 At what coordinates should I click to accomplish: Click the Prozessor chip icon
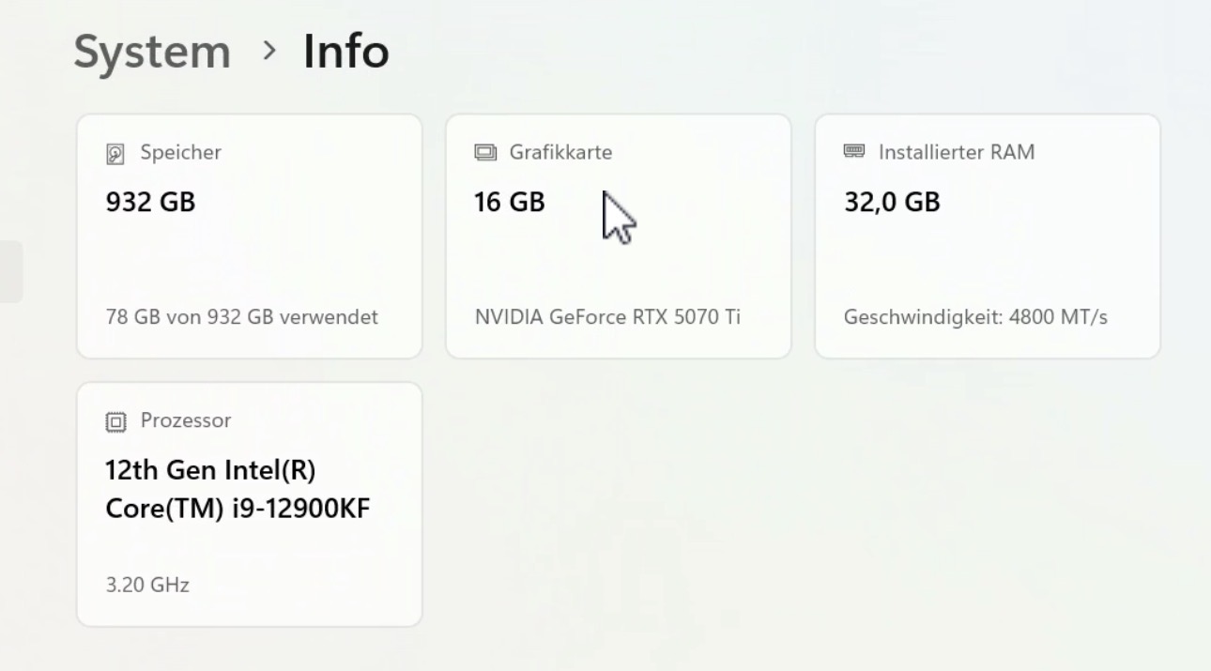pos(115,421)
